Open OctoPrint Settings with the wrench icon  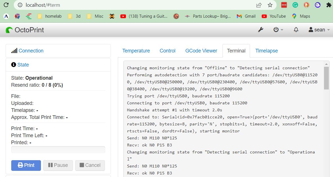click(261, 30)
